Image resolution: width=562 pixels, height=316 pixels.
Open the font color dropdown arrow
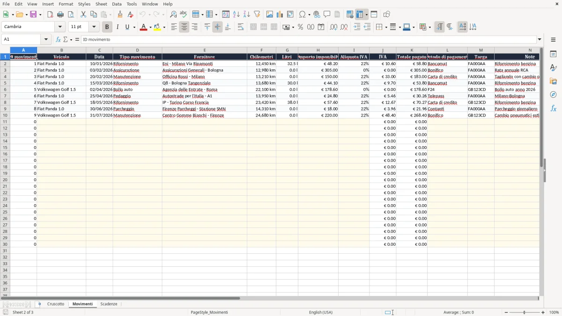150,27
